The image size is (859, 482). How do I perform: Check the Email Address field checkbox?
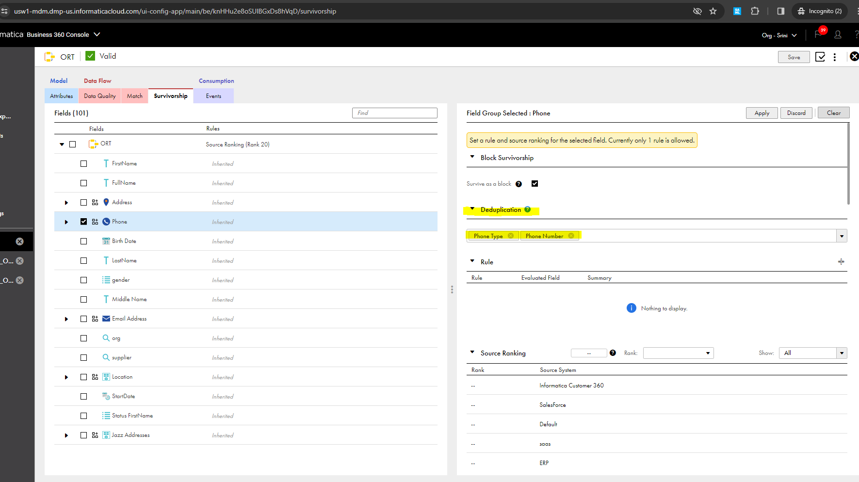point(83,319)
